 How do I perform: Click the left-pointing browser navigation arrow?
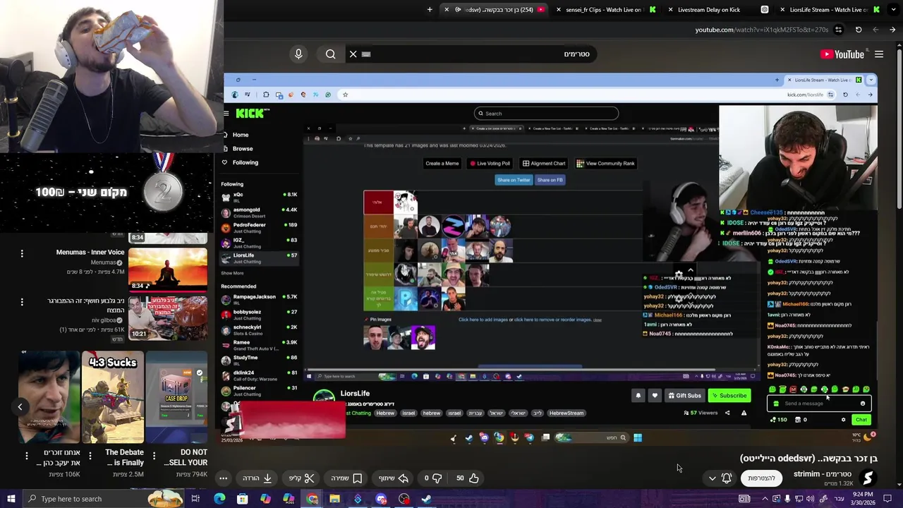pyautogui.click(x=875, y=30)
